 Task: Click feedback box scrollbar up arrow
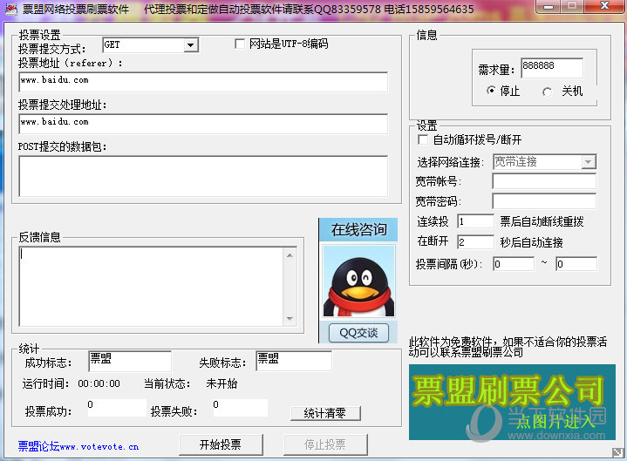(x=290, y=254)
